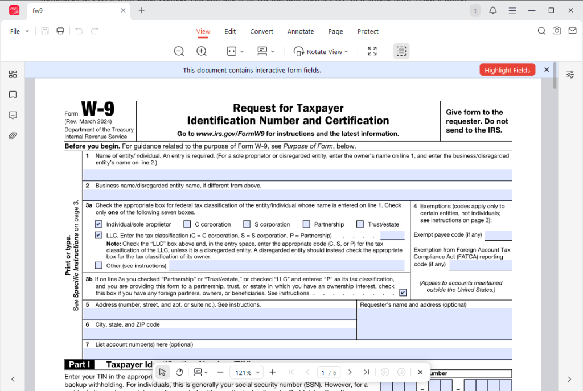Click the zoom out magnifier icon

pos(179,51)
